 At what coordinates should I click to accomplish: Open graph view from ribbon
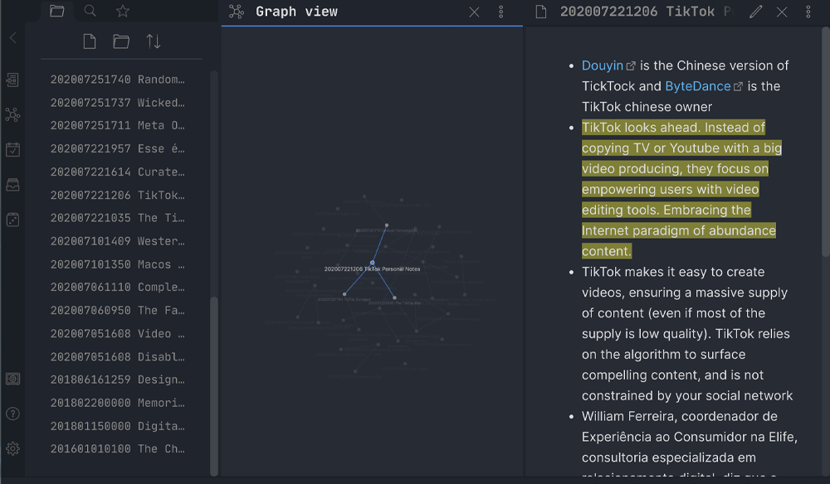(12, 114)
